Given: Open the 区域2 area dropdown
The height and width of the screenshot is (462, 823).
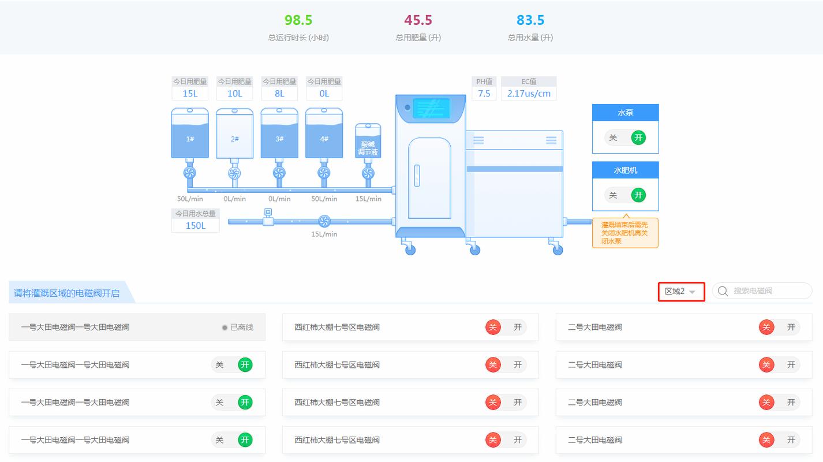Looking at the screenshot, I should pyautogui.click(x=681, y=291).
